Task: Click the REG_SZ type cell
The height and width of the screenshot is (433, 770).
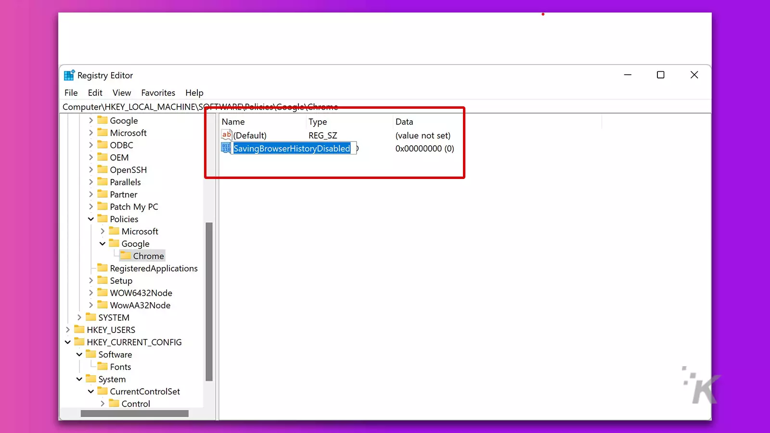Action: (323, 136)
